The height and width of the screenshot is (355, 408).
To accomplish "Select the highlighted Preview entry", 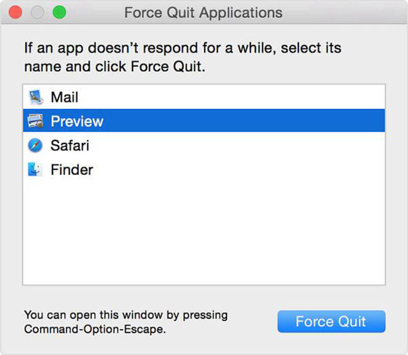I will pyautogui.click(x=153, y=121).
